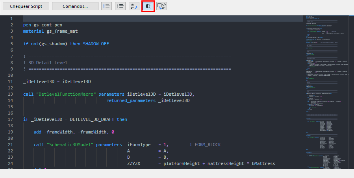This screenshot has height=178, width=354.
Task: Click "platformHeight" on line 24
Action: [182, 163]
